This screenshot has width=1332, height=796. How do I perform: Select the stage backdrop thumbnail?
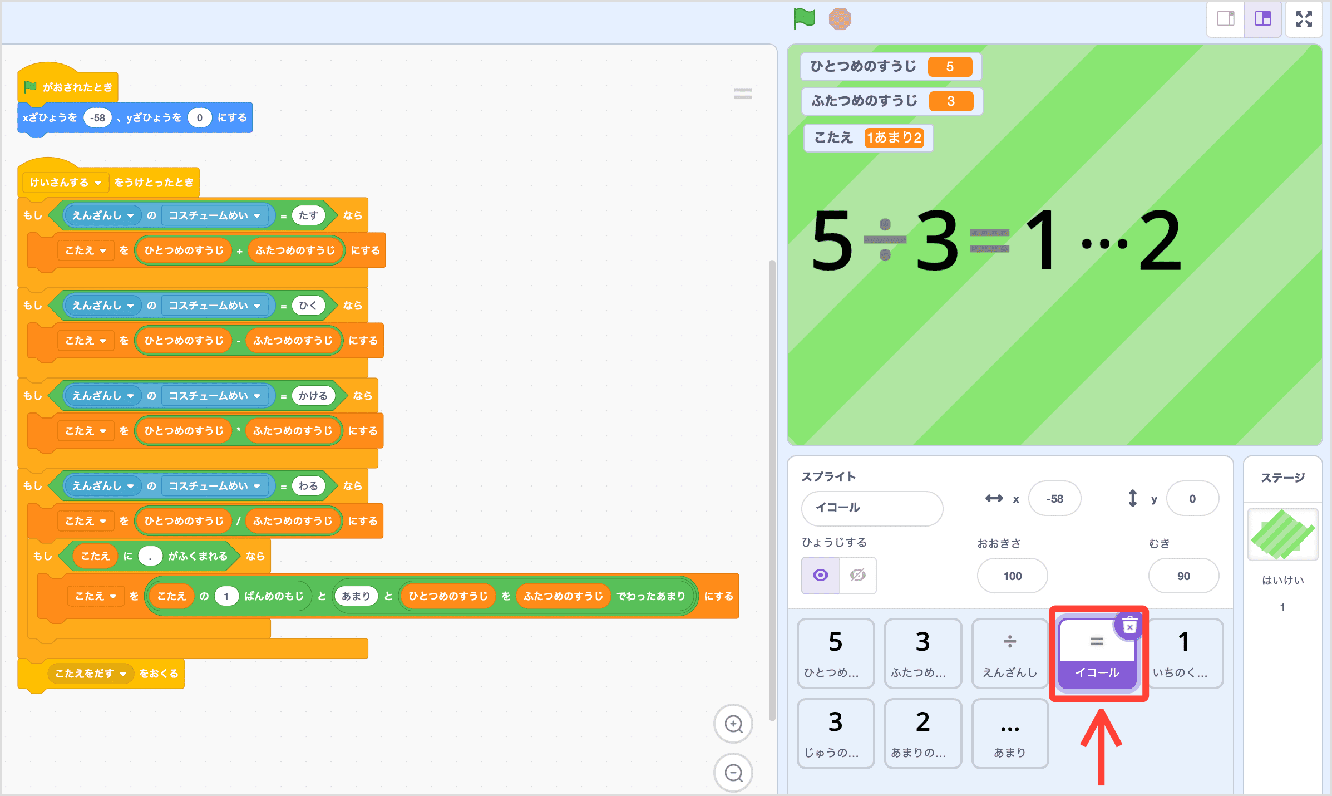1282,534
